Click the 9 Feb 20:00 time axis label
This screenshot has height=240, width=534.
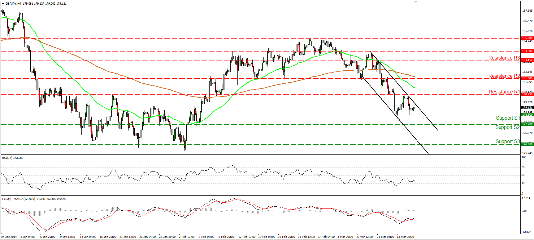[x=226, y=237]
